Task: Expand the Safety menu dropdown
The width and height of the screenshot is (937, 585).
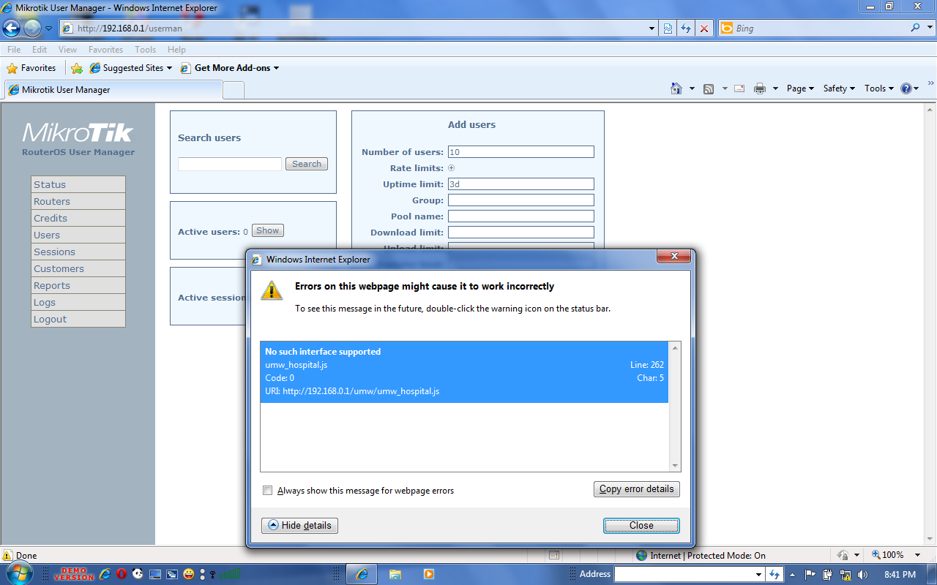Action: click(839, 88)
